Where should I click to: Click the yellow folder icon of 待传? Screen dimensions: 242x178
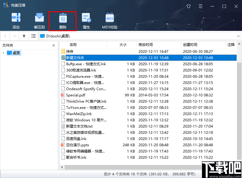pyautogui.click(x=63, y=51)
